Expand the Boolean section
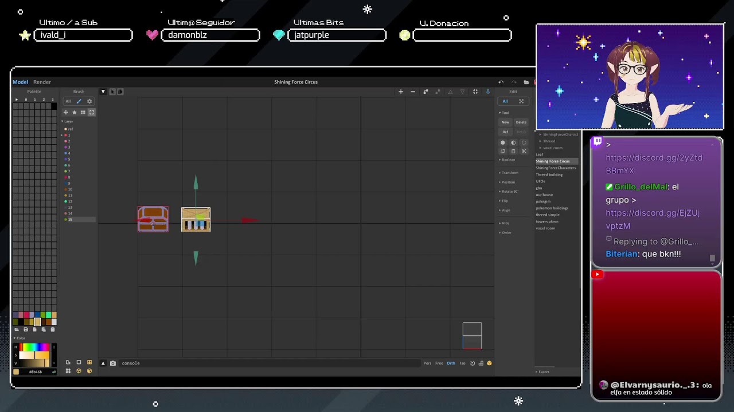 pyautogui.click(x=507, y=160)
